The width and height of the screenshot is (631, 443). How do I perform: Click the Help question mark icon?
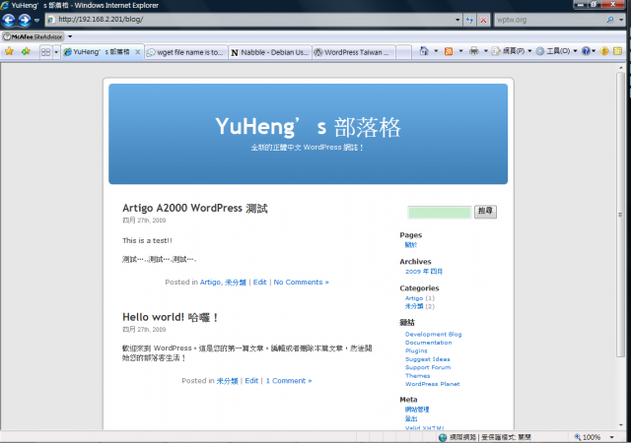(x=586, y=51)
